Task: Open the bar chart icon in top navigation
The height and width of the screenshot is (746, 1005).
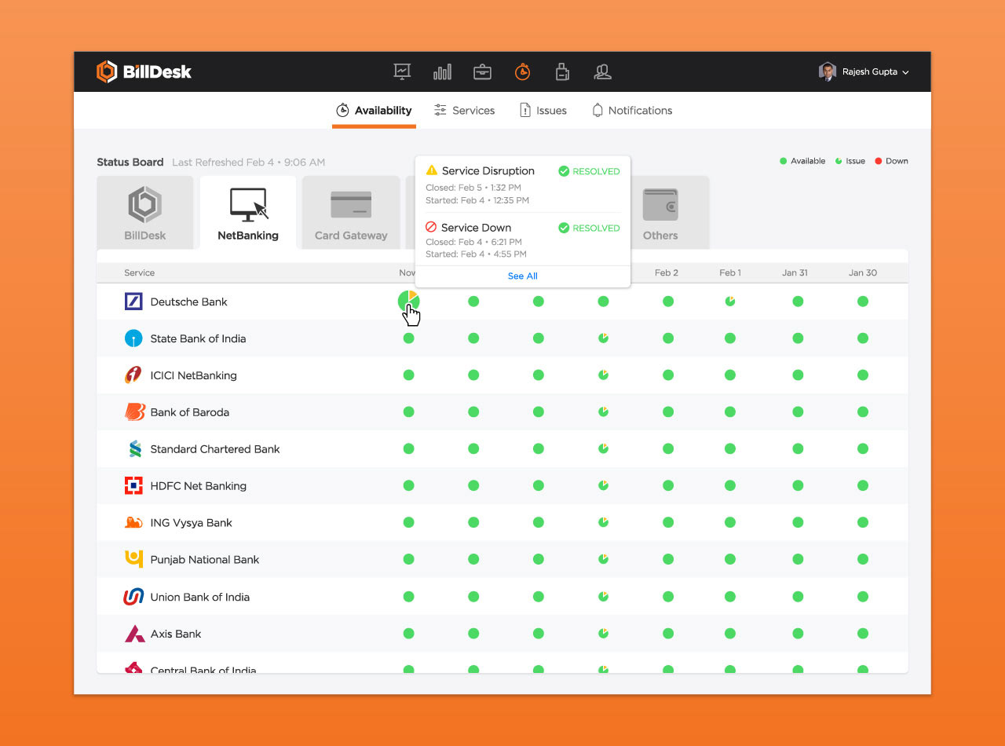Action: (x=442, y=72)
